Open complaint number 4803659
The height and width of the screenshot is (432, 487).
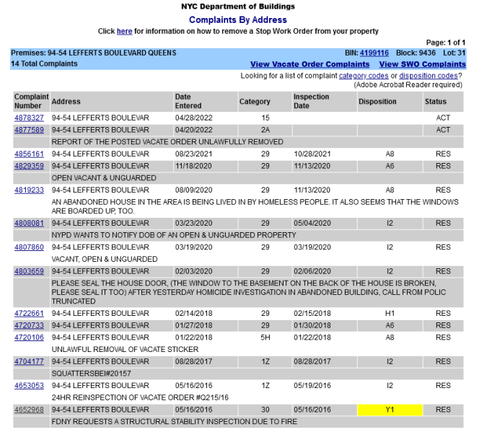click(29, 271)
